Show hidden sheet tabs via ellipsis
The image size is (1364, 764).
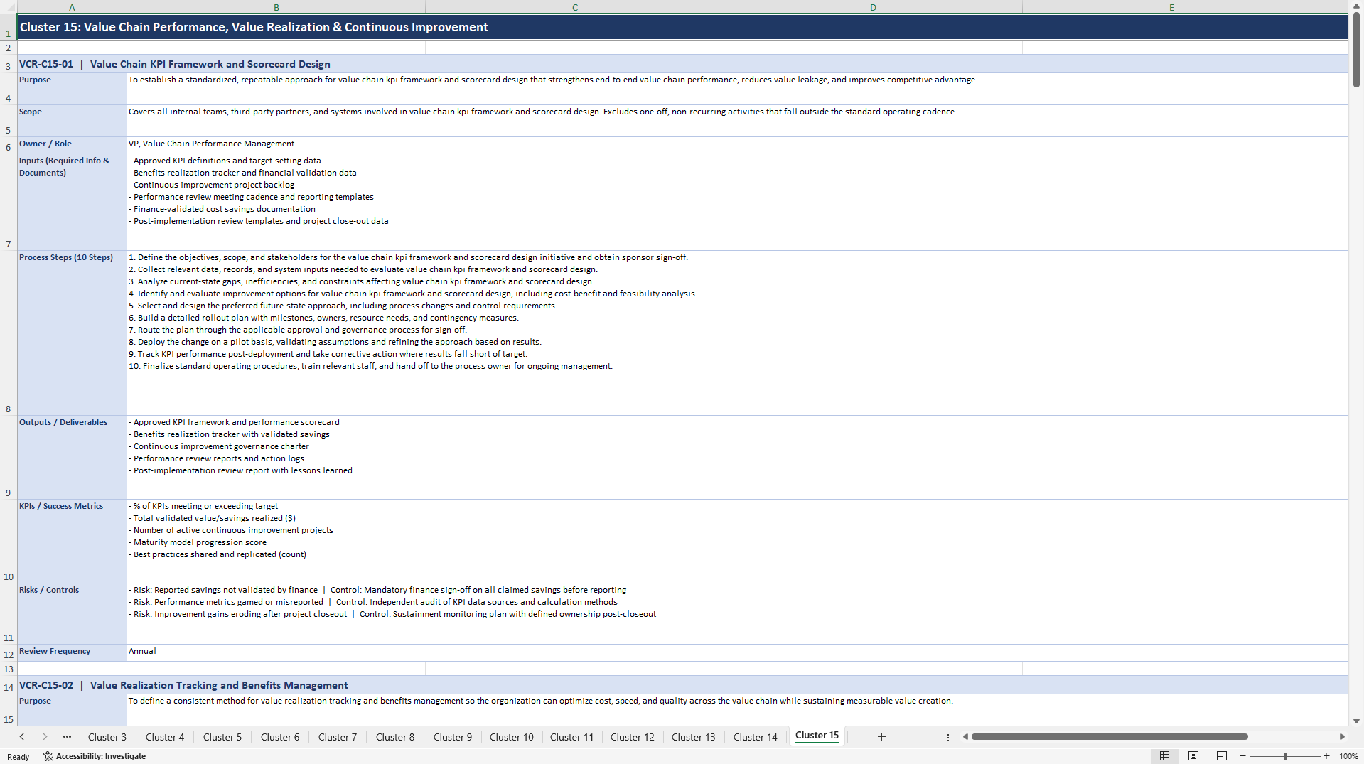[67, 737]
